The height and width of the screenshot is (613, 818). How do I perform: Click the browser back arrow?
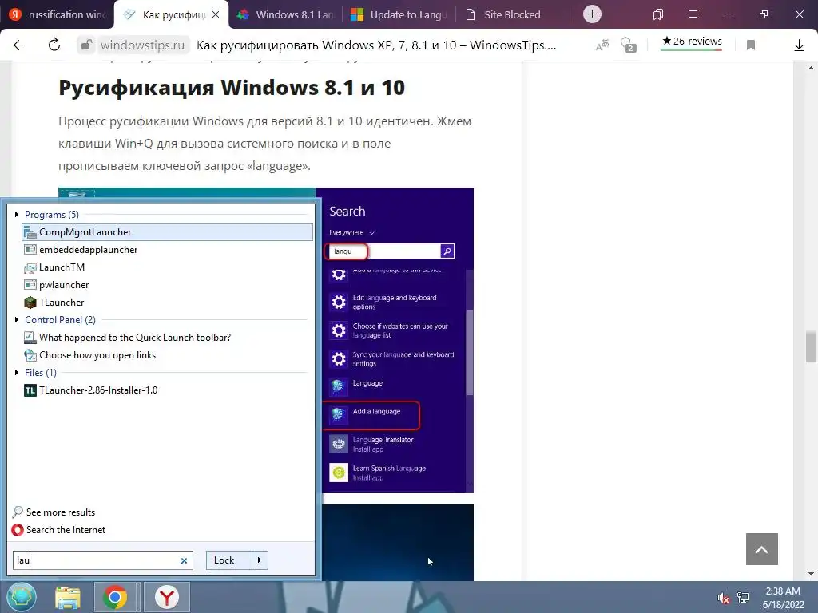(x=19, y=45)
